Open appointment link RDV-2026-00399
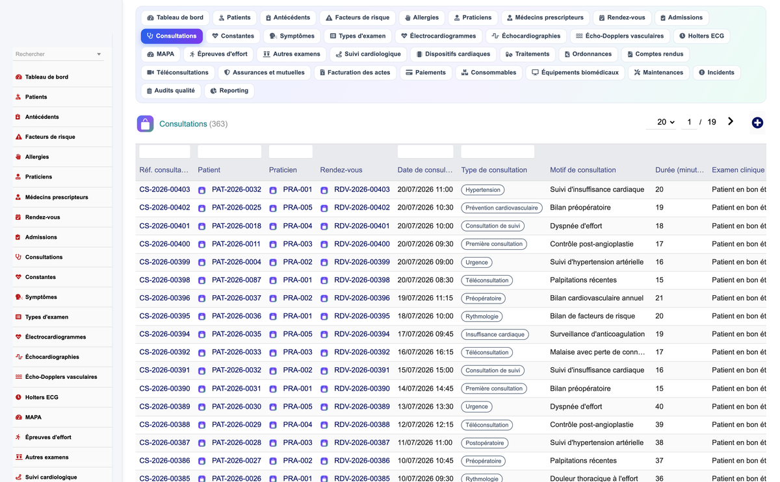 362,262
